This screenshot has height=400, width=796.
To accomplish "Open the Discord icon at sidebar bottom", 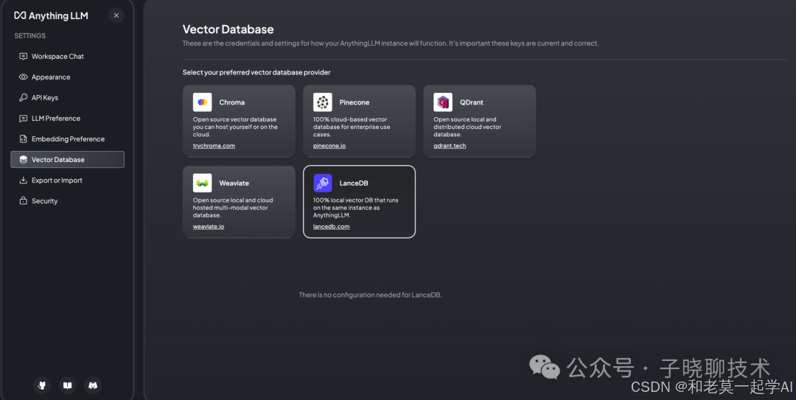I will (x=93, y=385).
